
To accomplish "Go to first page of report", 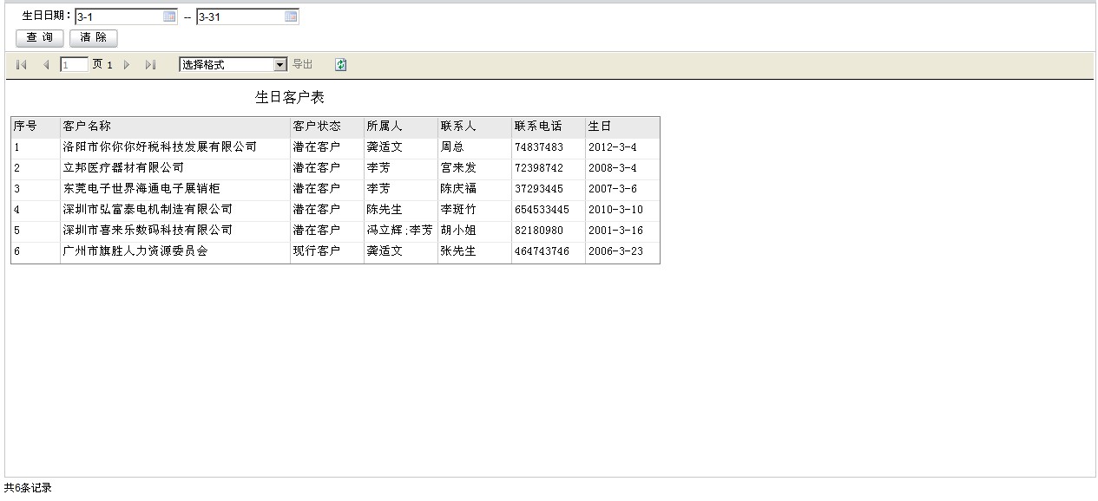I will pos(22,65).
